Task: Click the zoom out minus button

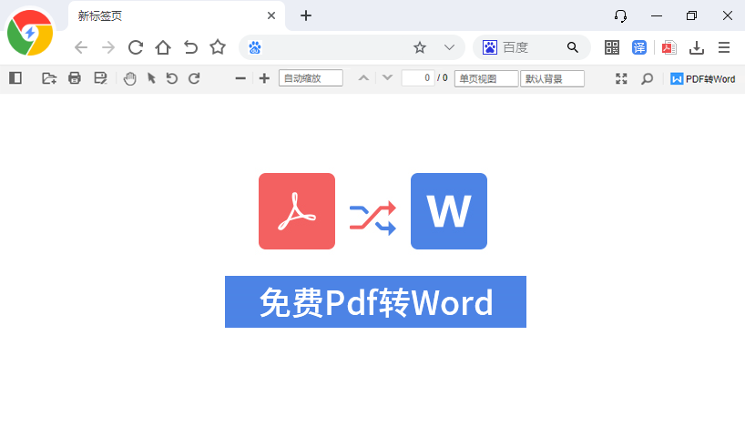Action: point(240,78)
